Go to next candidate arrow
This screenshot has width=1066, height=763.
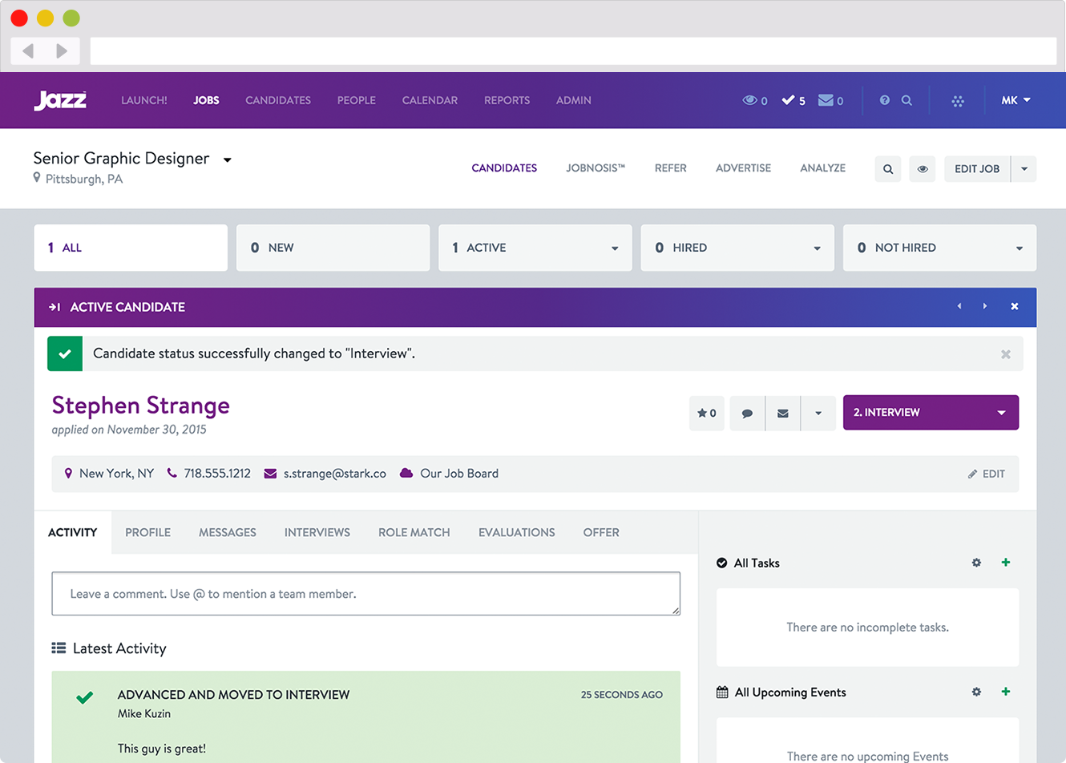pos(985,307)
